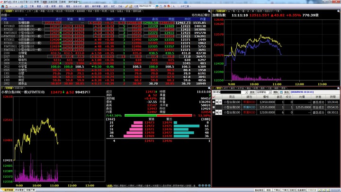The width and height of the screenshot is (341, 192).
Task: Select the 委託 tab in the order panel
Action: tap(218, 88)
